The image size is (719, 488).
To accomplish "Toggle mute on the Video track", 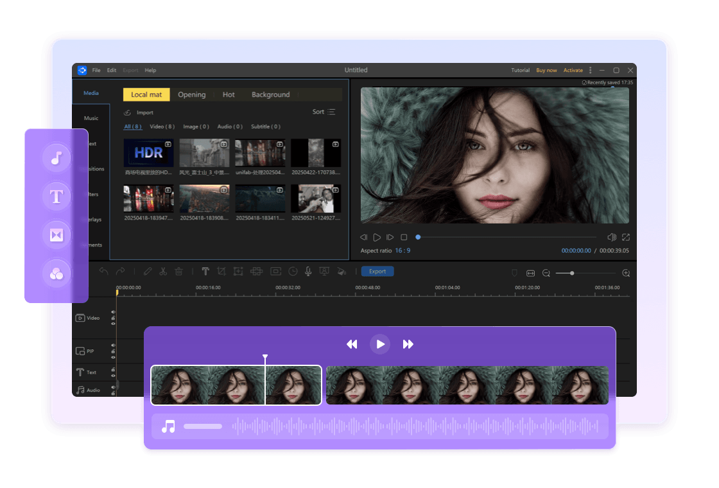I will click(x=114, y=313).
